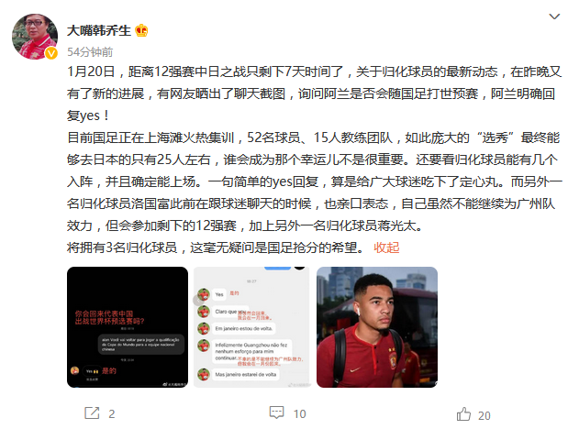579x429 pixels.
Task: Open the 大嘴韩乔生 username link
Action: (98, 30)
